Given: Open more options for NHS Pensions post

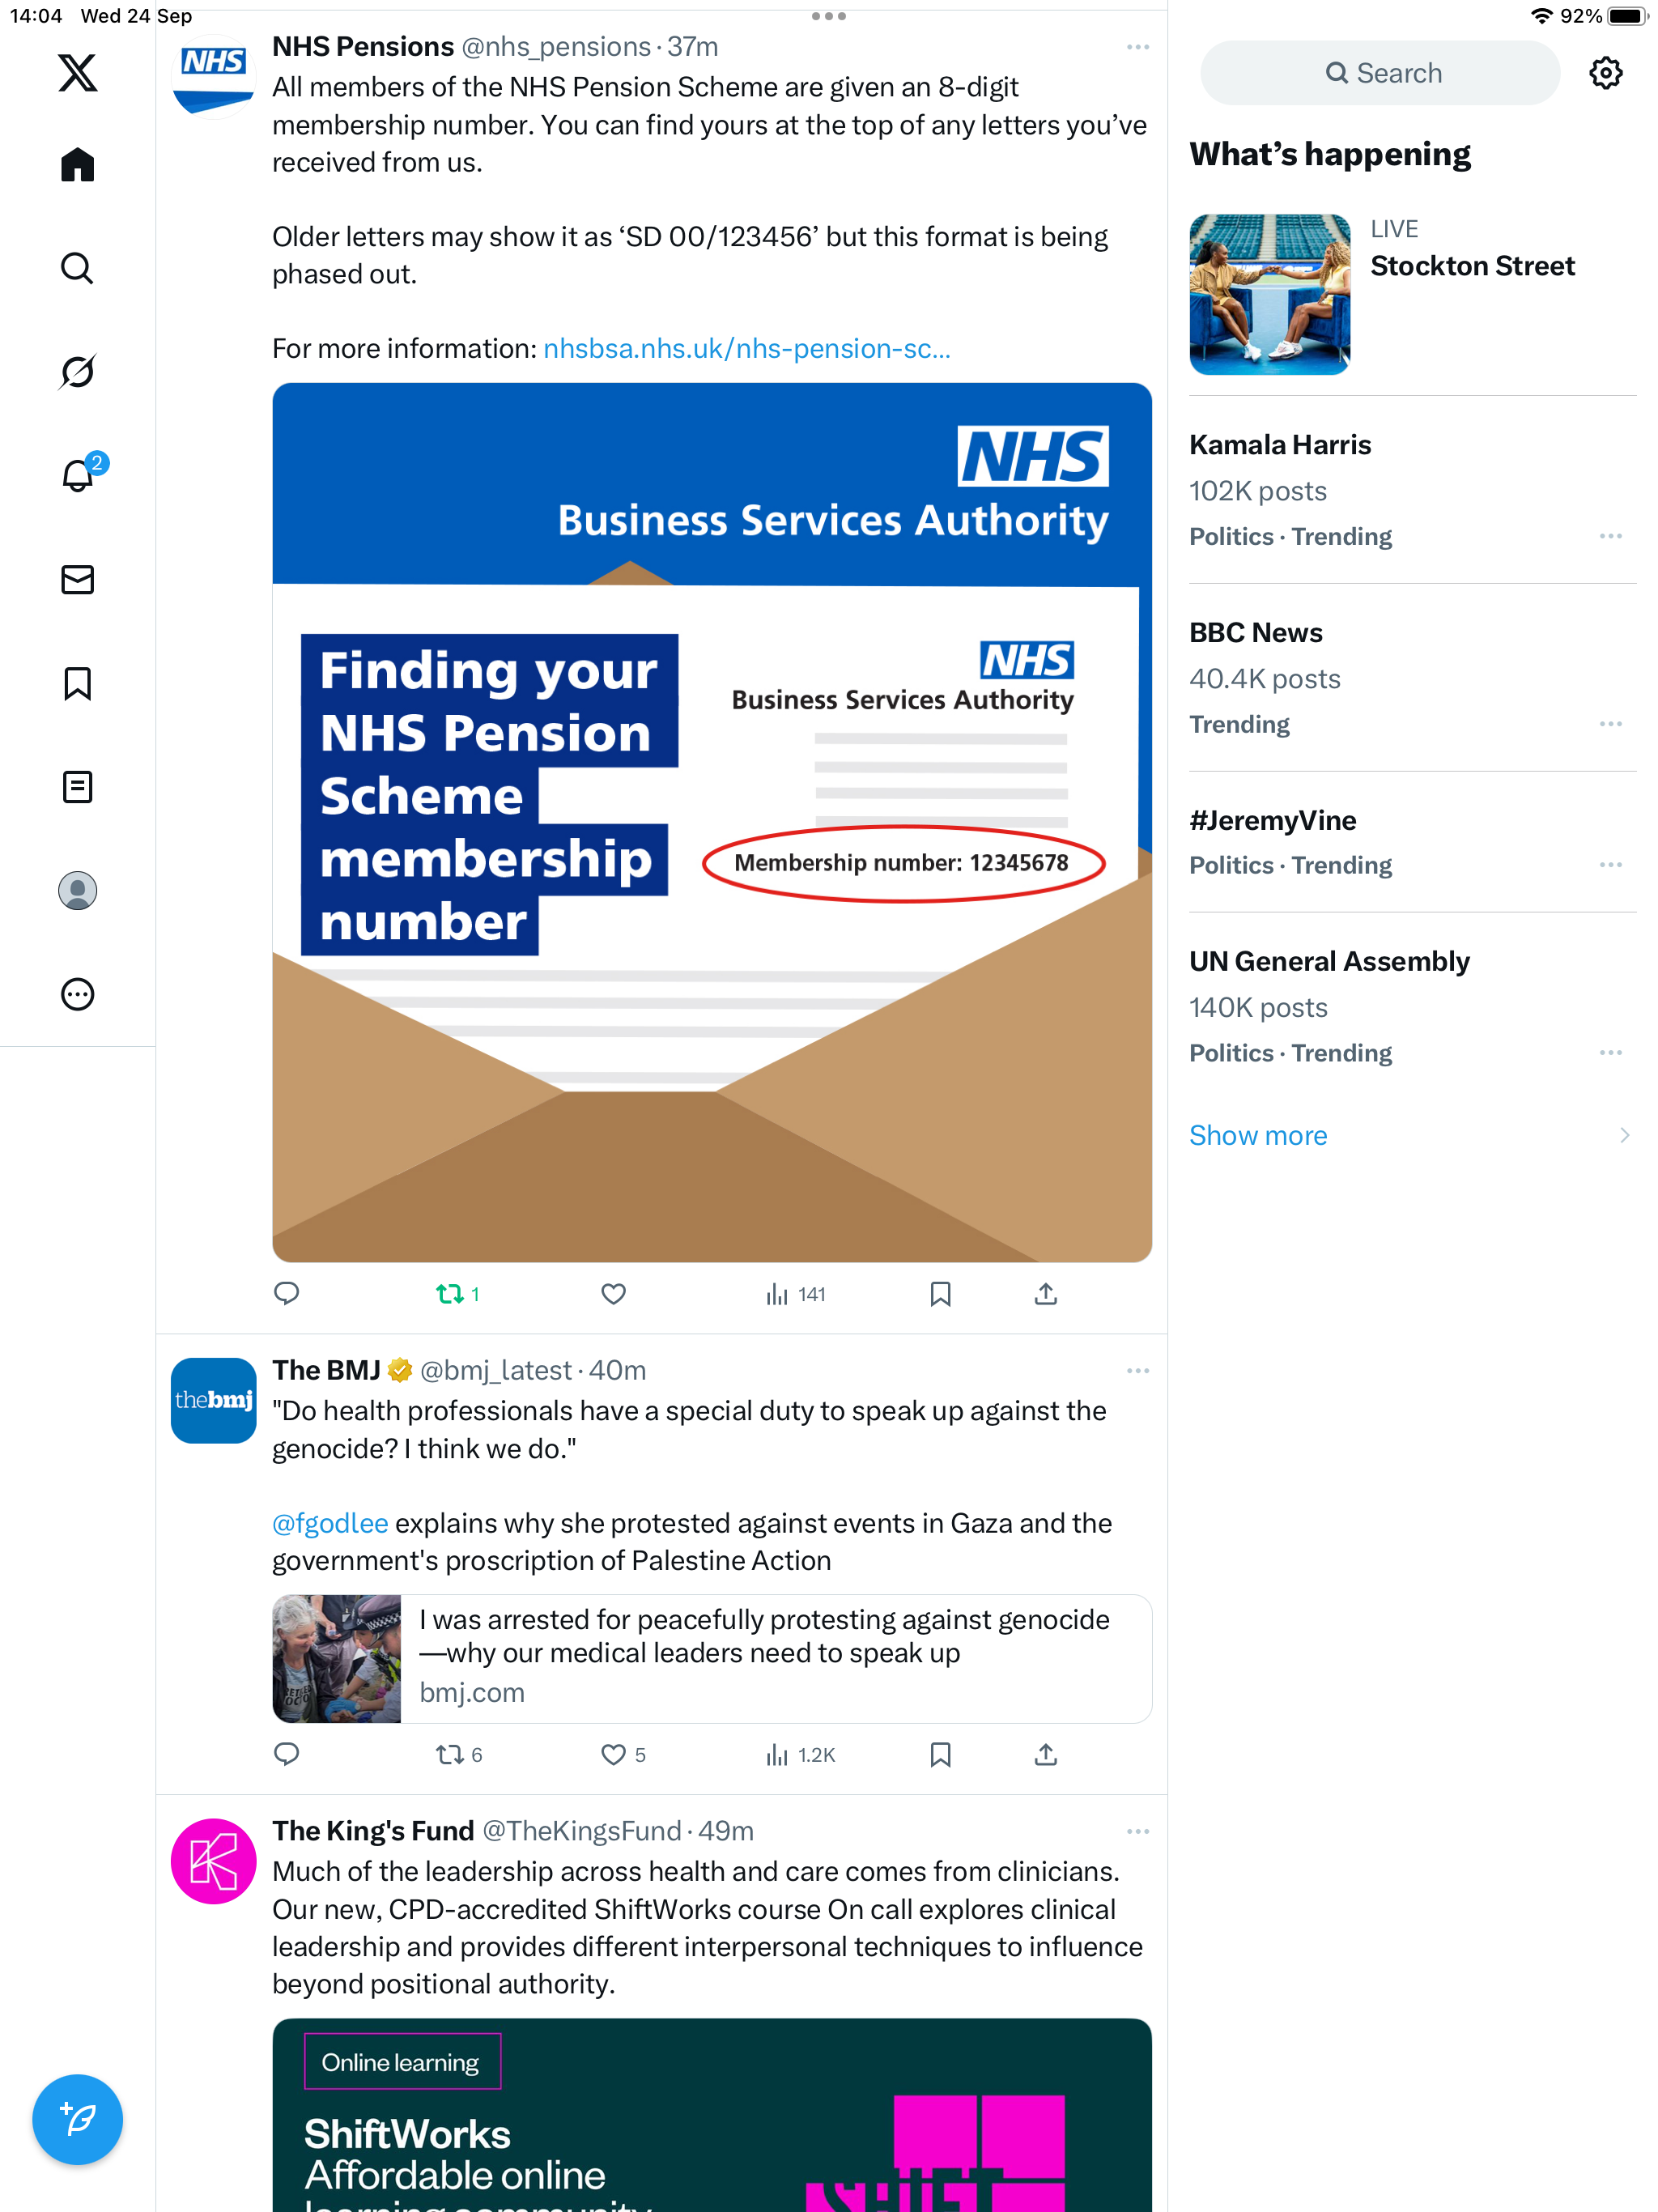Looking at the screenshot, I should (x=1137, y=47).
